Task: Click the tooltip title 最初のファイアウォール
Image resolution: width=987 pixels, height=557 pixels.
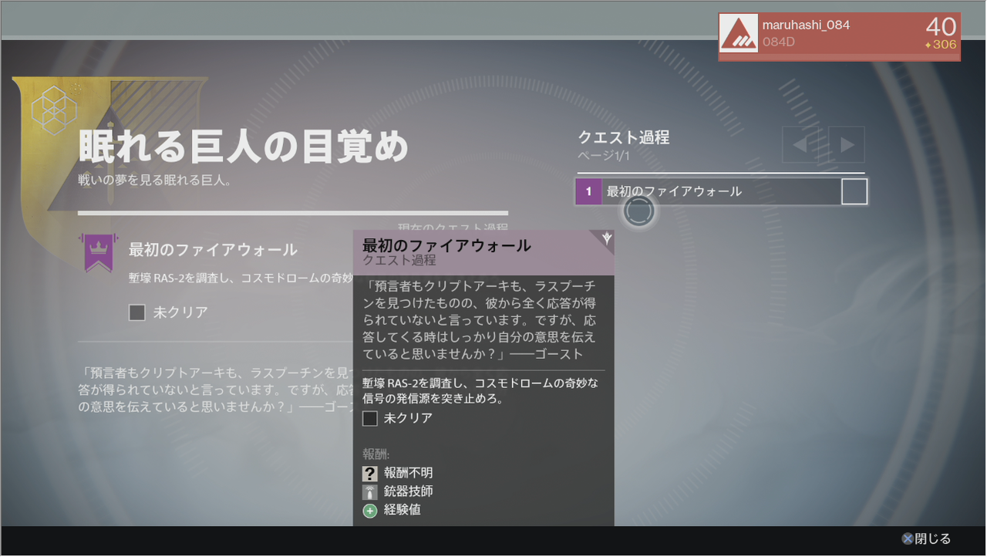Action: tap(446, 245)
